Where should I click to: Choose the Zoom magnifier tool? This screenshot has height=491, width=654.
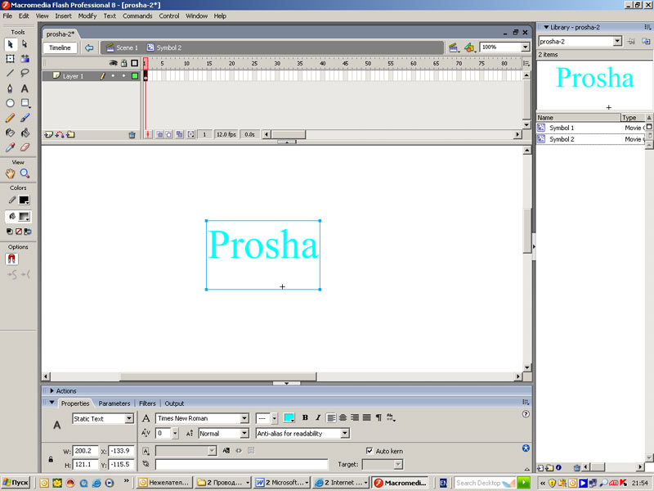tap(25, 173)
